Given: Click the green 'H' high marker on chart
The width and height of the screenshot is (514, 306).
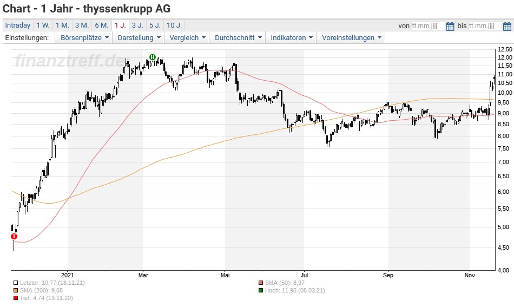Looking at the screenshot, I should 153,57.
